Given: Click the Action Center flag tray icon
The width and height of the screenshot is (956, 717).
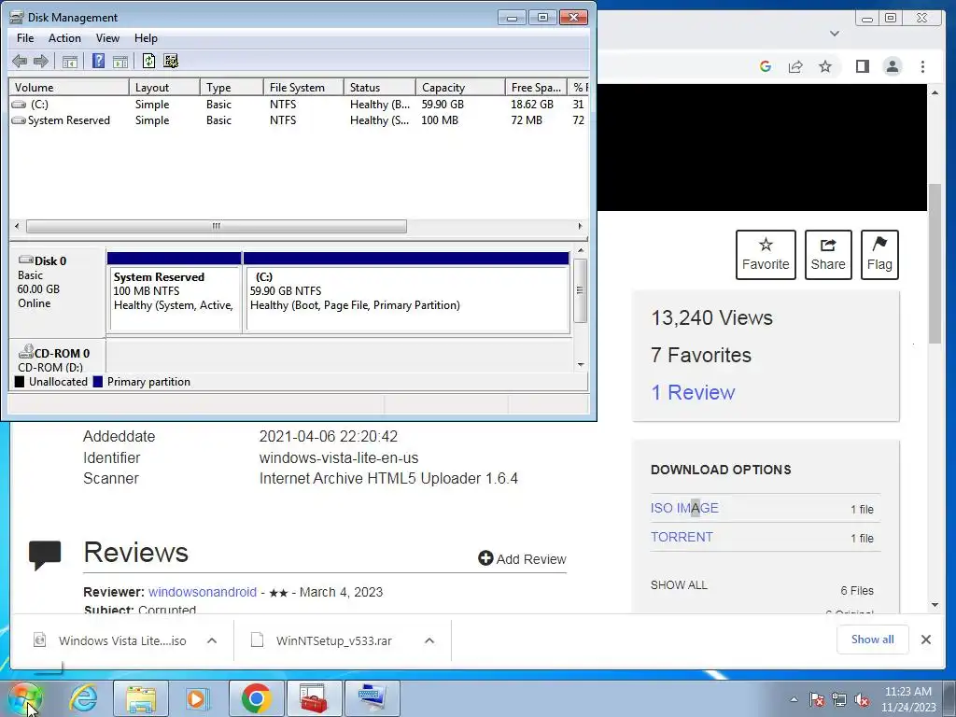Looking at the screenshot, I should 817,699.
